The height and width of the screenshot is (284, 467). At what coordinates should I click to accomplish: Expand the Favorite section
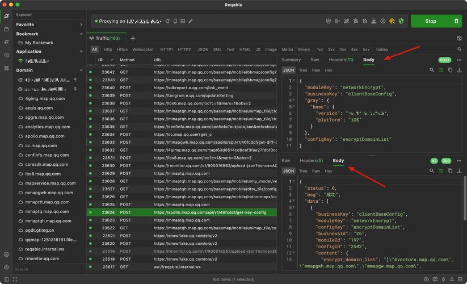tap(81, 24)
